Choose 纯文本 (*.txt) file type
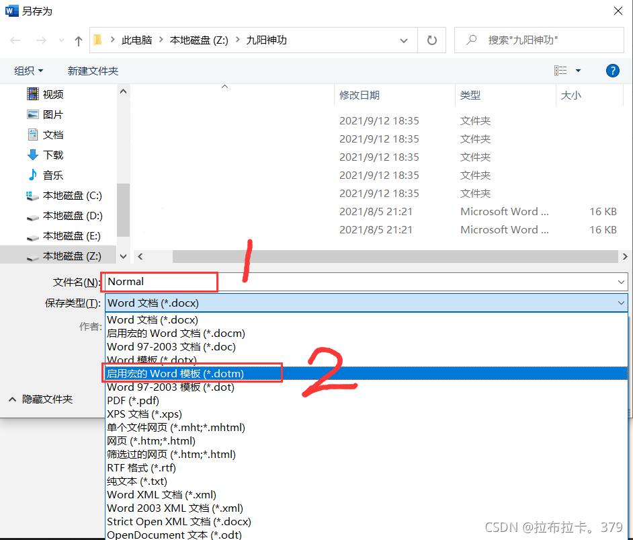 click(x=366, y=481)
